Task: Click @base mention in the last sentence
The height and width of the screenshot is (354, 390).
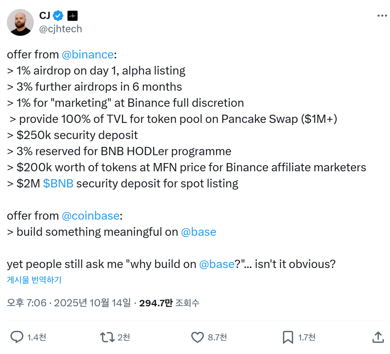Action: (217, 264)
